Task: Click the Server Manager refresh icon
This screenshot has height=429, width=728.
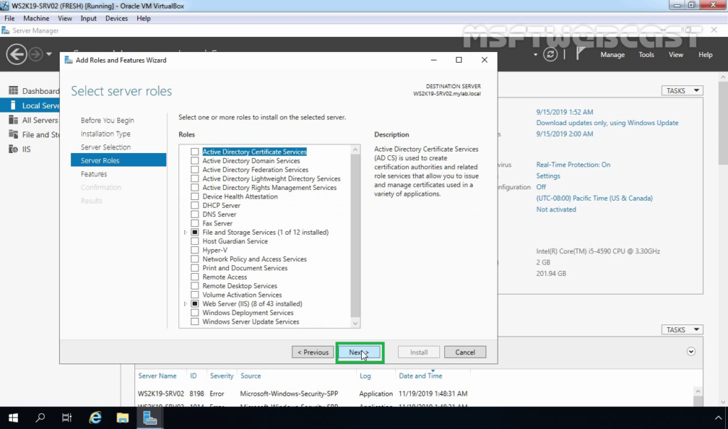Action: [x=550, y=54]
